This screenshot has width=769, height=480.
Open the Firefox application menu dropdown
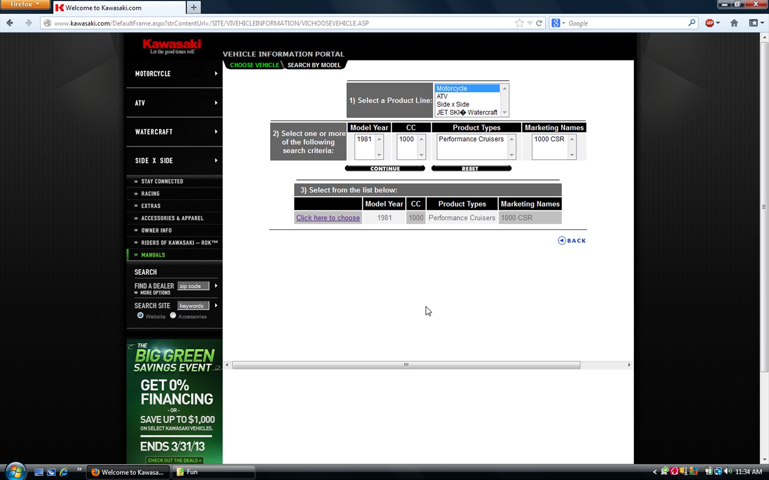click(x=25, y=4)
